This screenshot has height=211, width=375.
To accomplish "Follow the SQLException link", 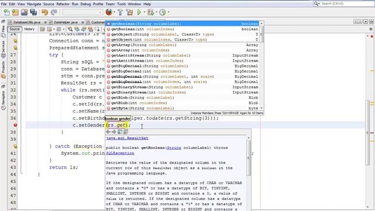I will click(120, 153).
